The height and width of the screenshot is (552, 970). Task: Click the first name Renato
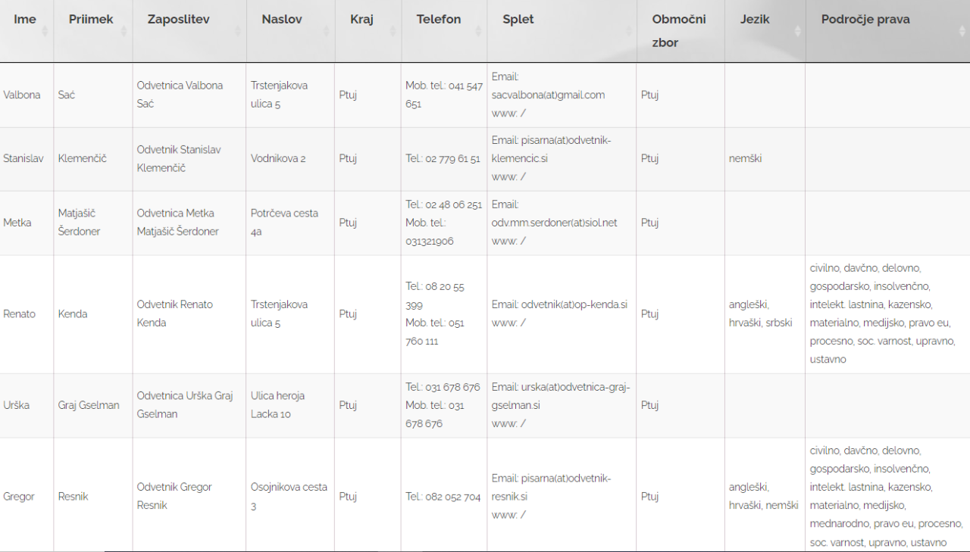pos(19,314)
